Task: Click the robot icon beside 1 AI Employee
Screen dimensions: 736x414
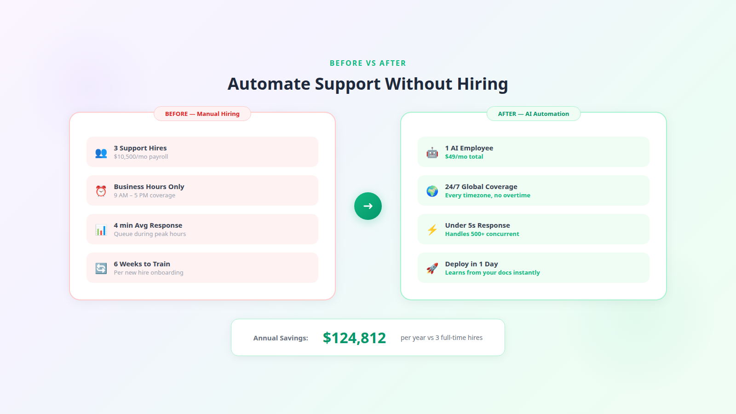Action: point(432,152)
